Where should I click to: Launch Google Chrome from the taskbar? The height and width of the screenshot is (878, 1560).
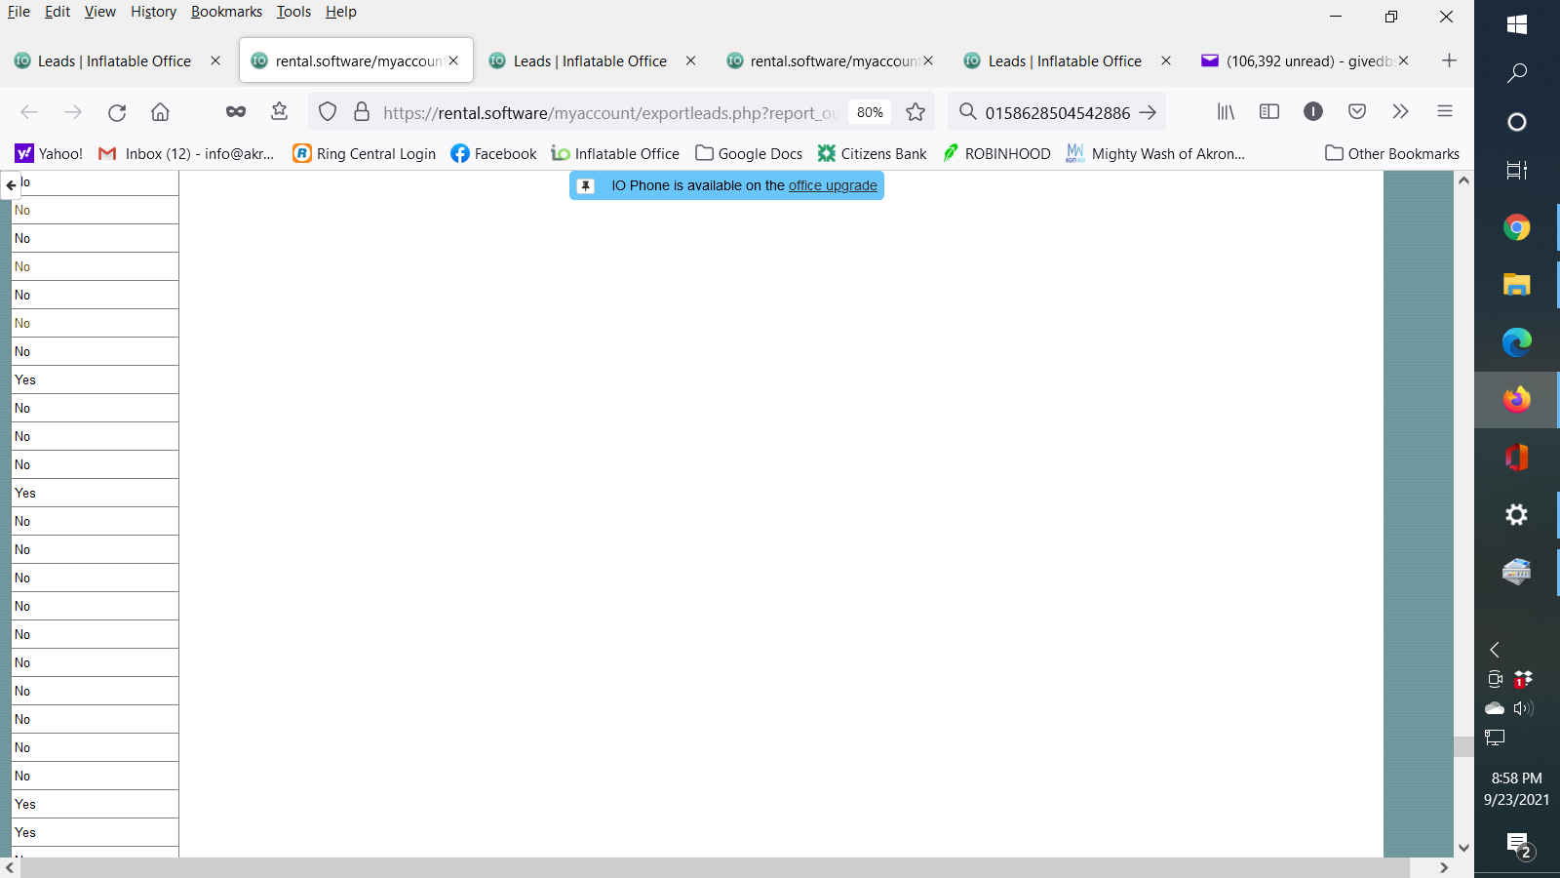(1516, 227)
